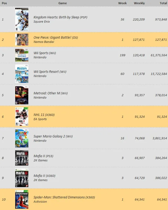
Task: Open the One Piece Gigant Battle cover art
Action: [22, 40]
